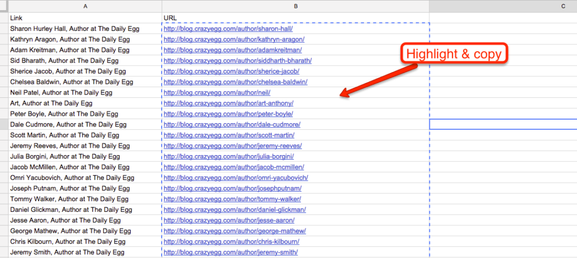
Task: Select cell 'Chelsea Baldwin, Author at The Daily Egg'
Action: pyautogui.click(x=85, y=82)
